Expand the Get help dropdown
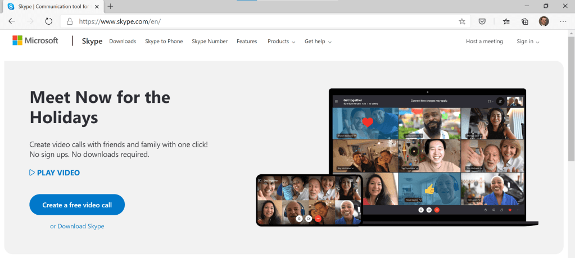 pyautogui.click(x=318, y=42)
